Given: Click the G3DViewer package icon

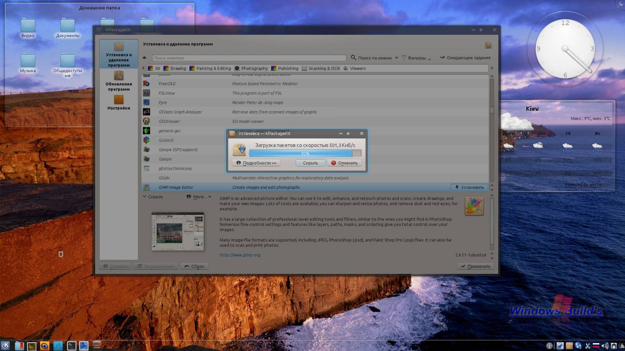Looking at the screenshot, I should 146,121.
